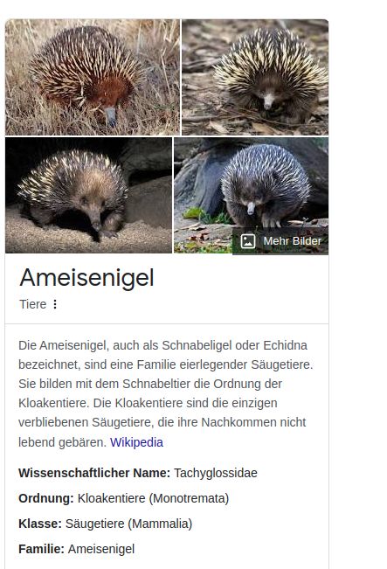Open the three-dot menu next to Tiere
Screen dimensions: 387x569
tap(55, 304)
